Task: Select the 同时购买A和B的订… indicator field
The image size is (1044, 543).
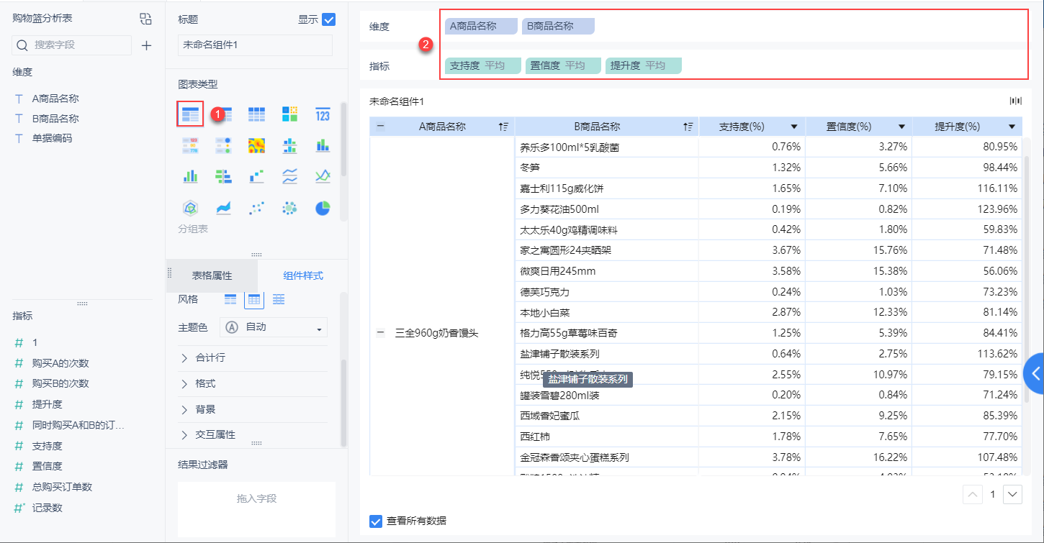Action: click(78, 425)
